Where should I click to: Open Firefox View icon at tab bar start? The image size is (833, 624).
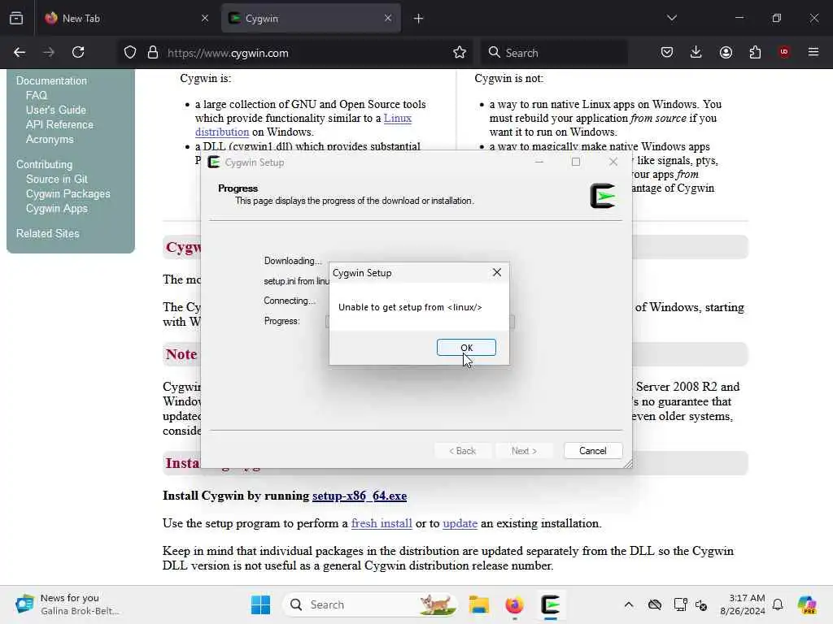[16, 18]
